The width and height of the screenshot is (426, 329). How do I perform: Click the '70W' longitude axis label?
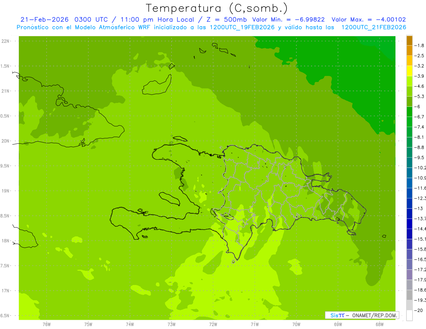coord(296,324)
